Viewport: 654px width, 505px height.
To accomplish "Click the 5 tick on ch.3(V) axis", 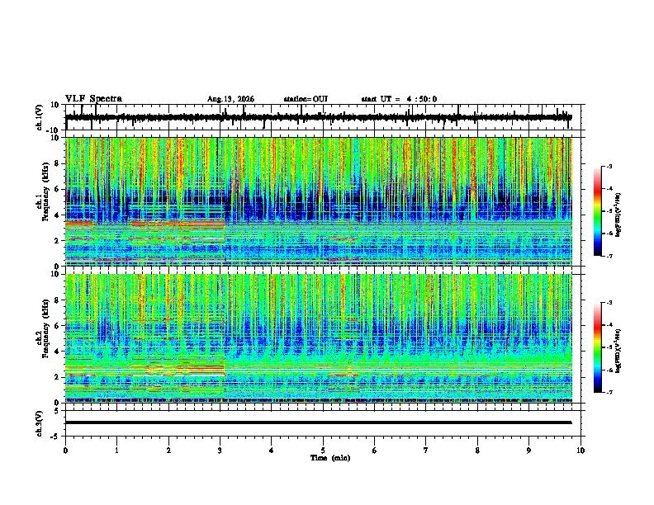I will coord(57,411).
